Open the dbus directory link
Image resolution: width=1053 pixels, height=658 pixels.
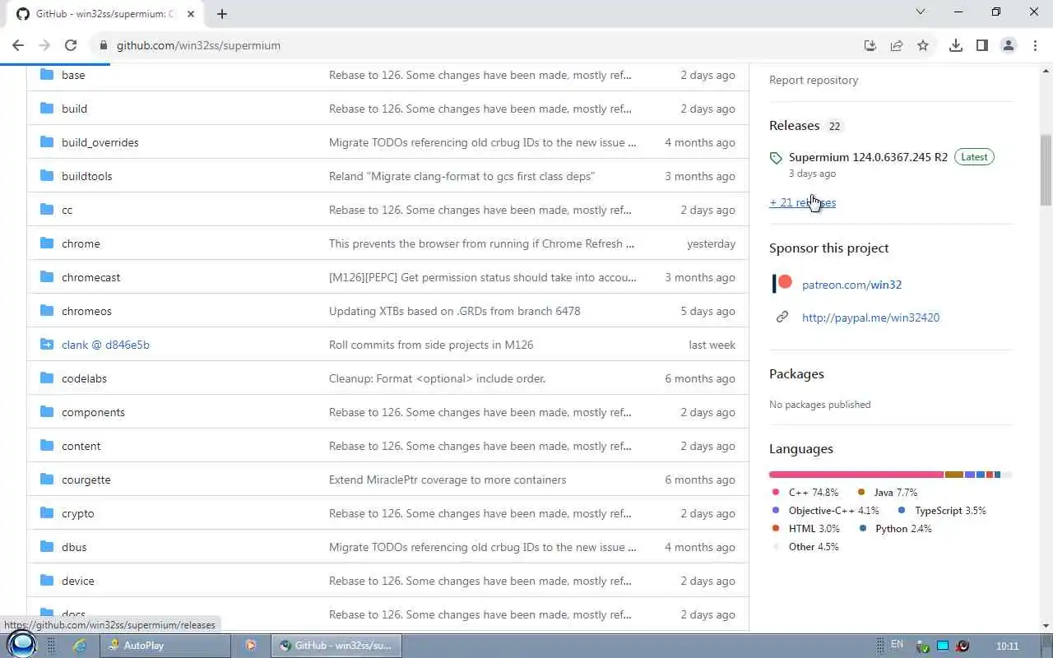click(74, 547)
